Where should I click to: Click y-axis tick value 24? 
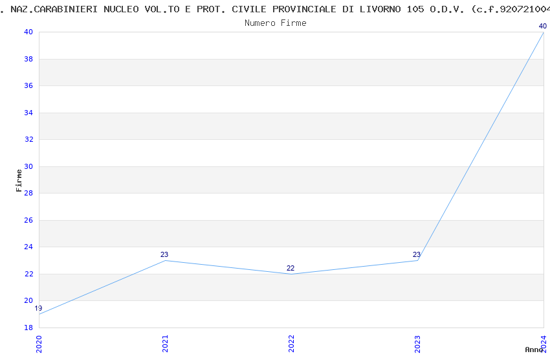pos(28,247)
